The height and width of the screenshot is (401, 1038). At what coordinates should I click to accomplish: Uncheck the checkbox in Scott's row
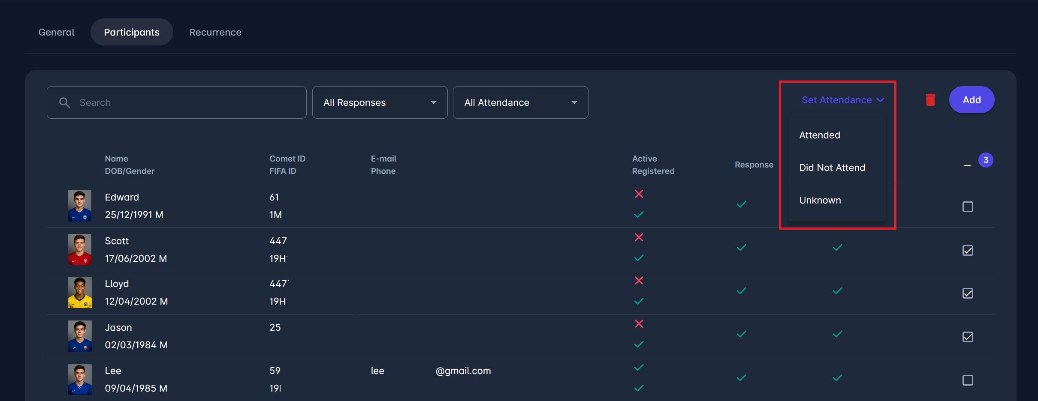[968, 251]
